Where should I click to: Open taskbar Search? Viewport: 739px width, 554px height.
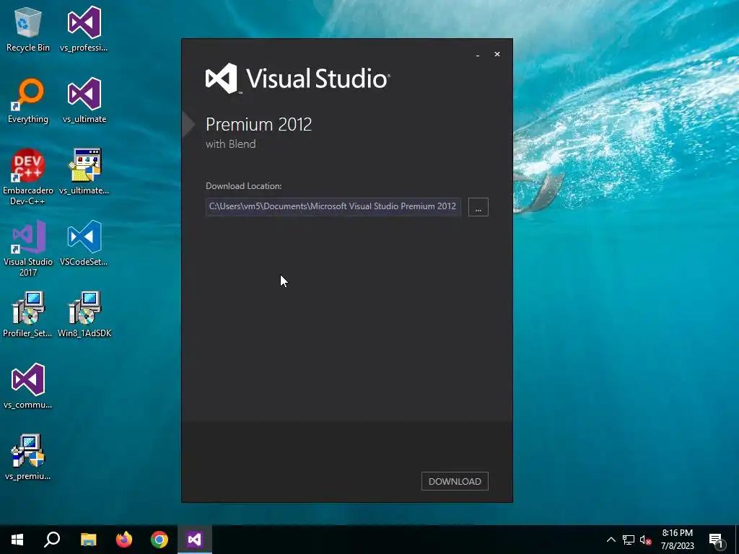point(52,540)
